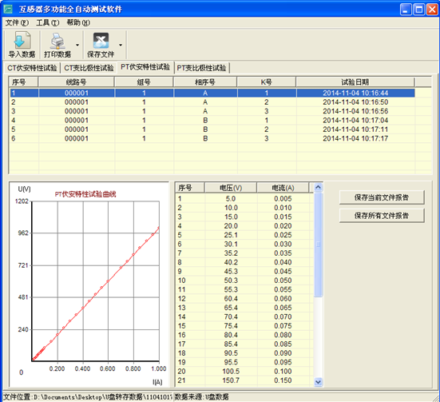Expand the 保存文件 dropdown arrow
The image size is (440, 402).
pyautogui.click(x=121, y=45)
